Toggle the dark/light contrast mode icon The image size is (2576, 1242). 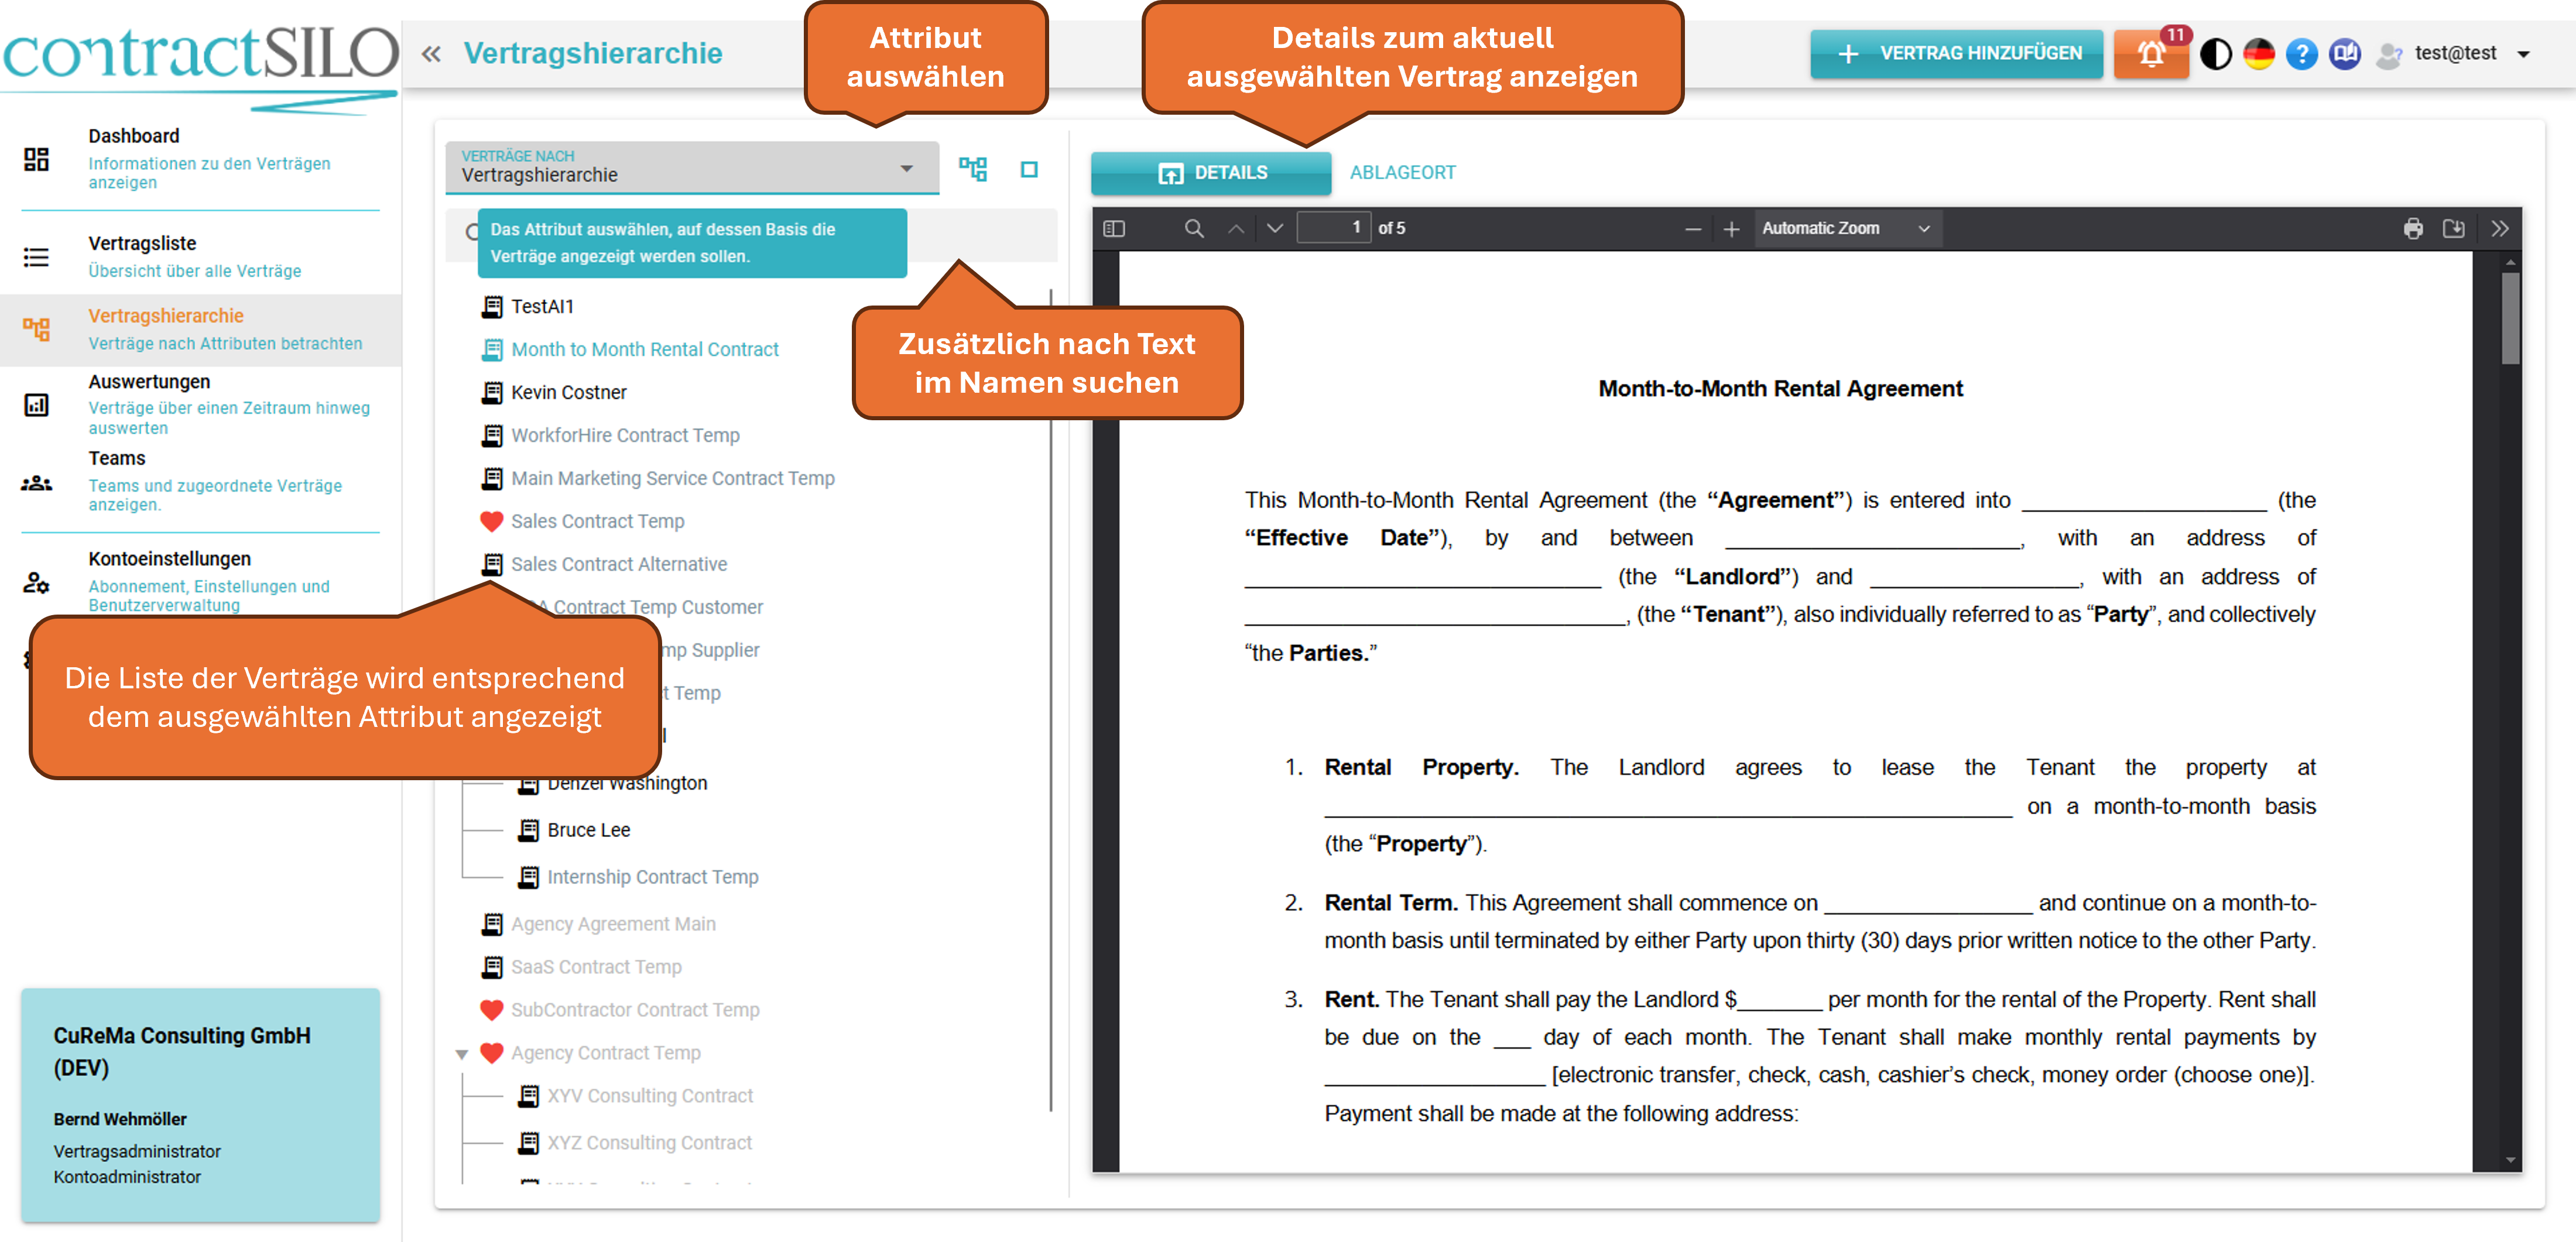pyautogui.click(x=2215, y=54)
